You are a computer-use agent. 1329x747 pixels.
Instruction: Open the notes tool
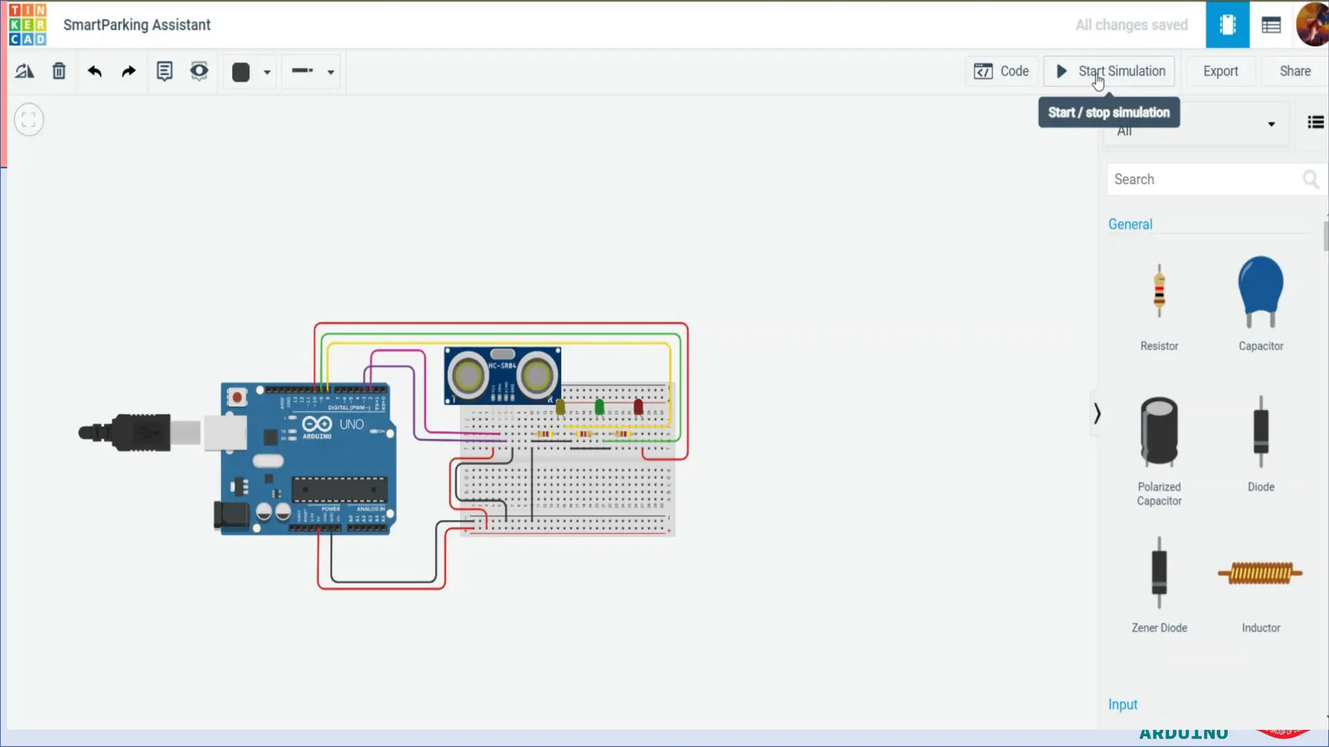(x=164, y=71)
